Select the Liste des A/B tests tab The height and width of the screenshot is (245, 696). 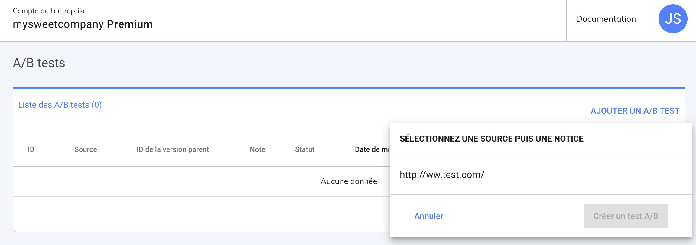[60, 105]
